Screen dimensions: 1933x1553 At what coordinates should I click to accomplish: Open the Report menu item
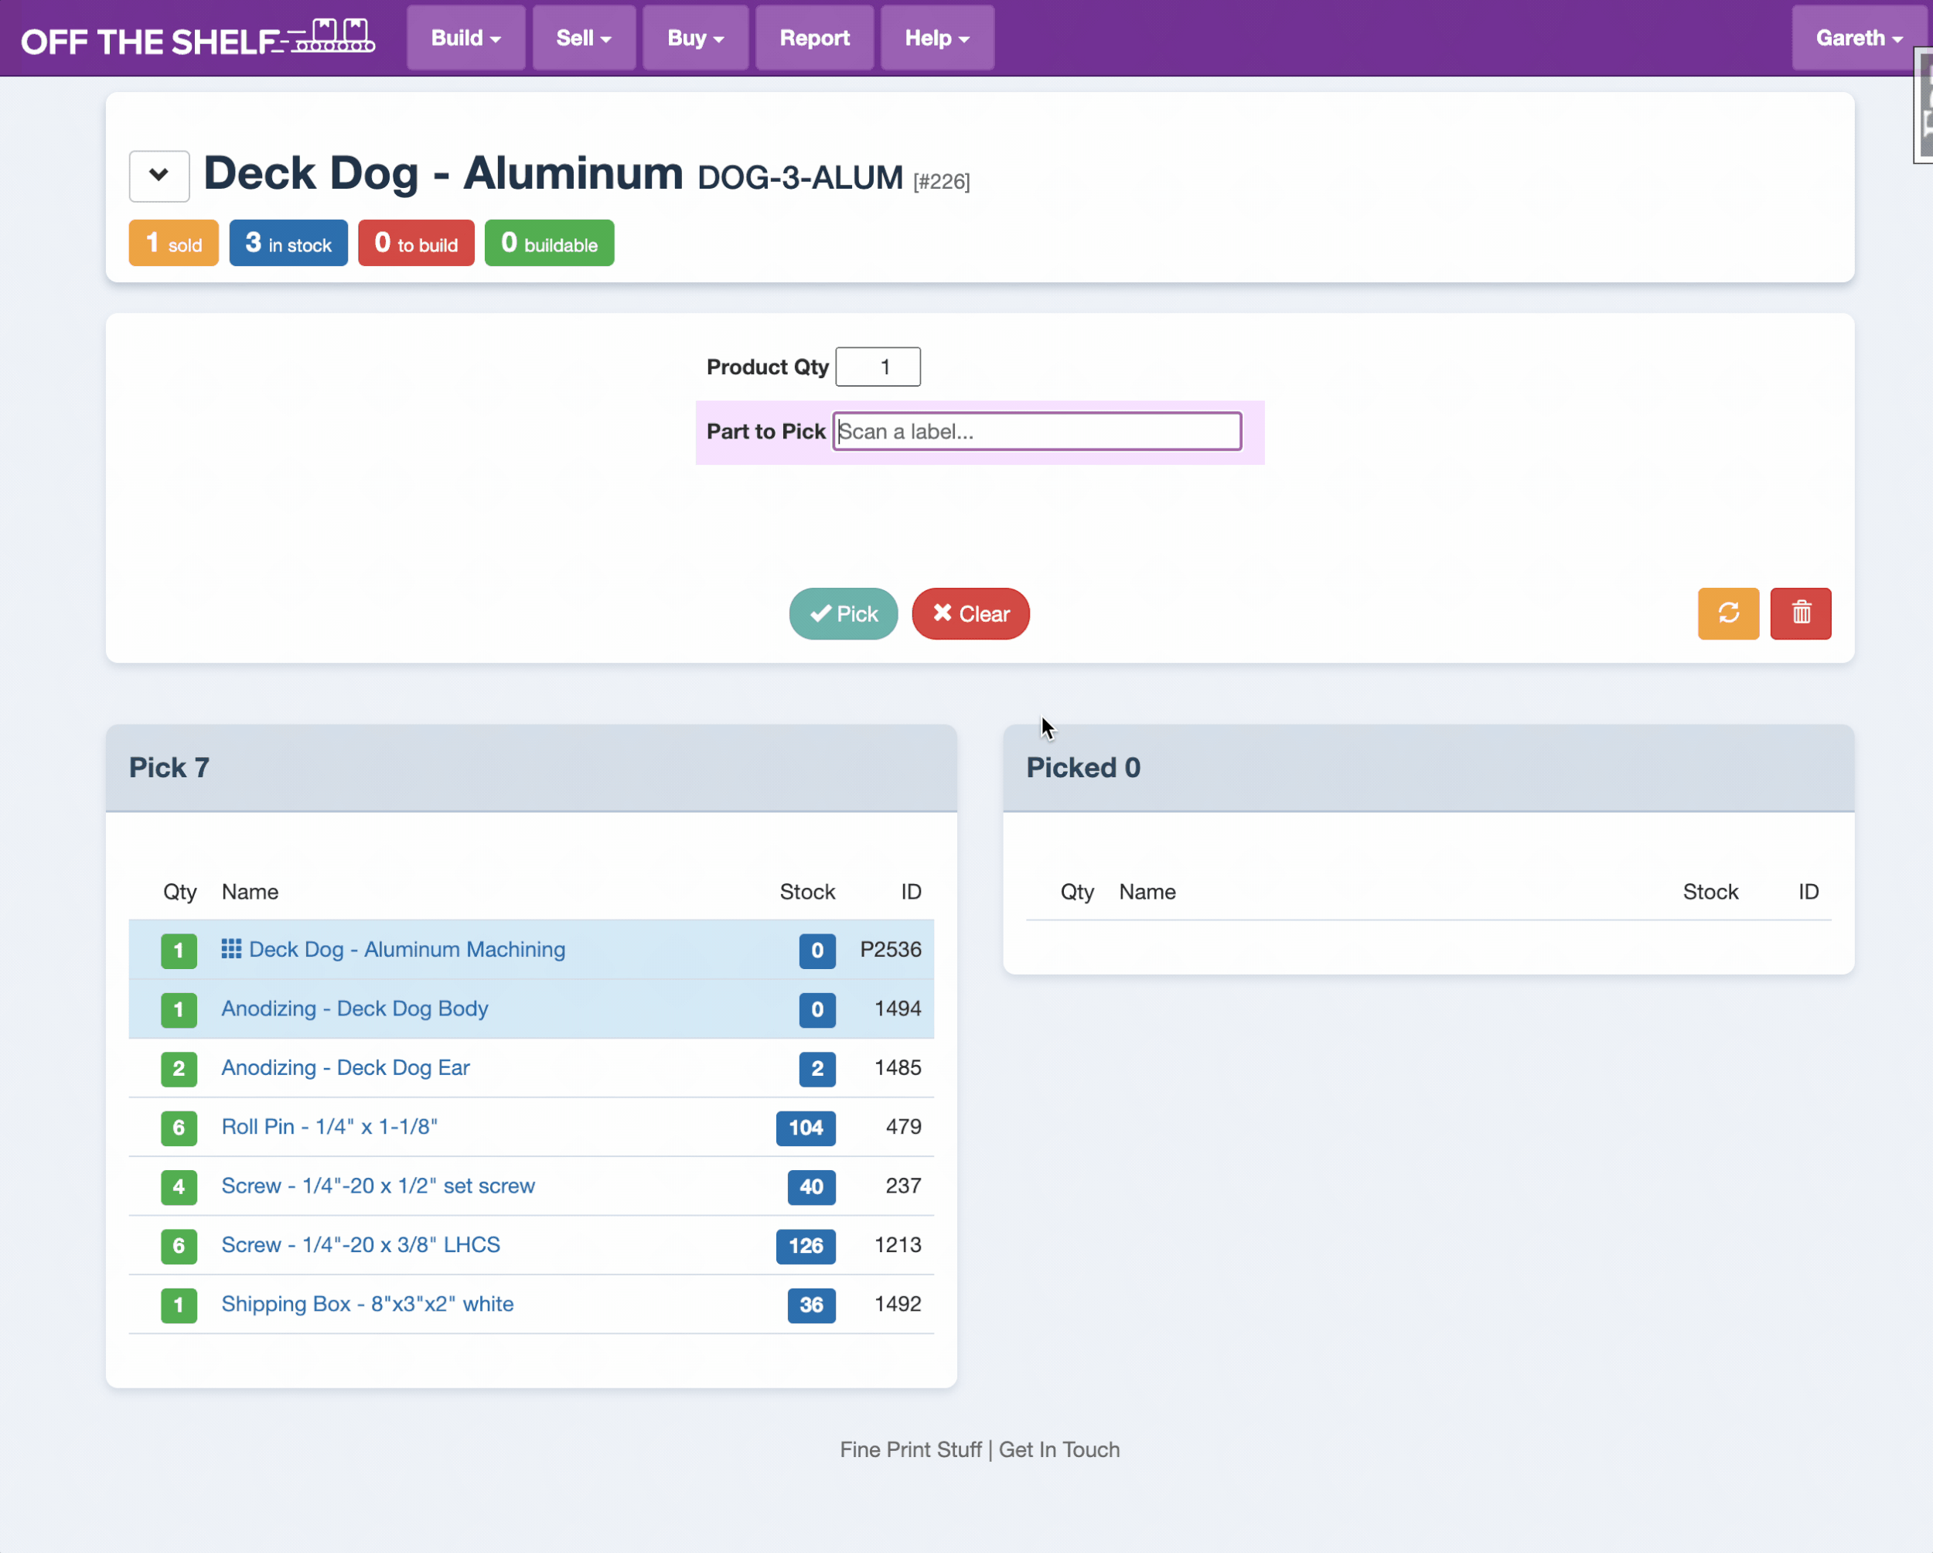pyautogui.click(x=814, y=39)
